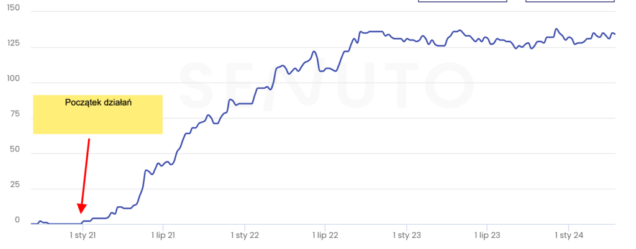Click the "1 sty 22" date label

(x=245, y=235)
